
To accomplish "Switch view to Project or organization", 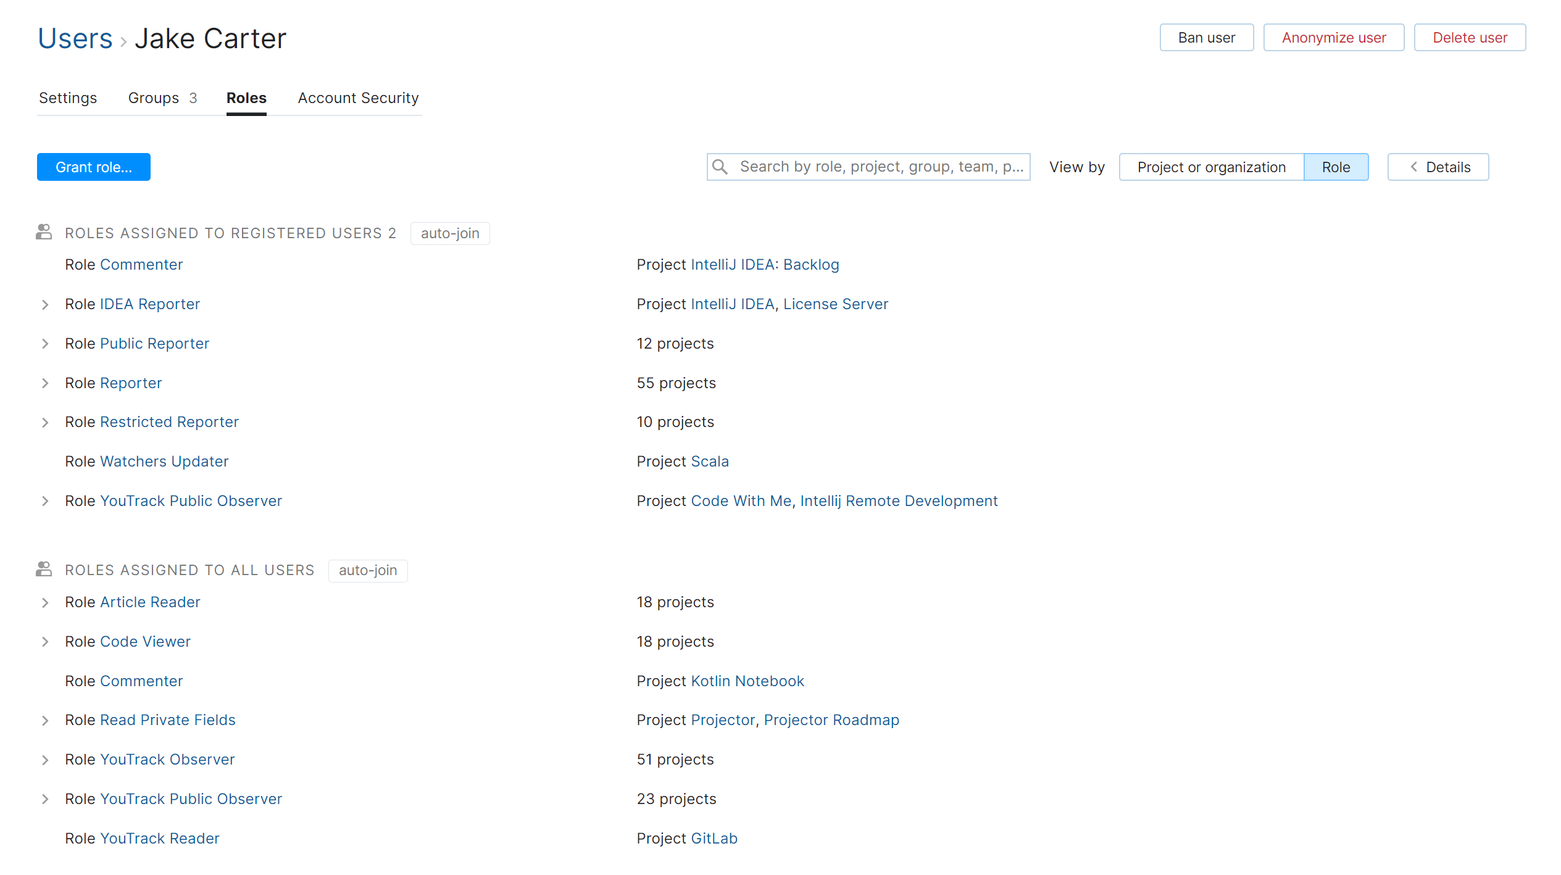I will [x=1211, y=167].
